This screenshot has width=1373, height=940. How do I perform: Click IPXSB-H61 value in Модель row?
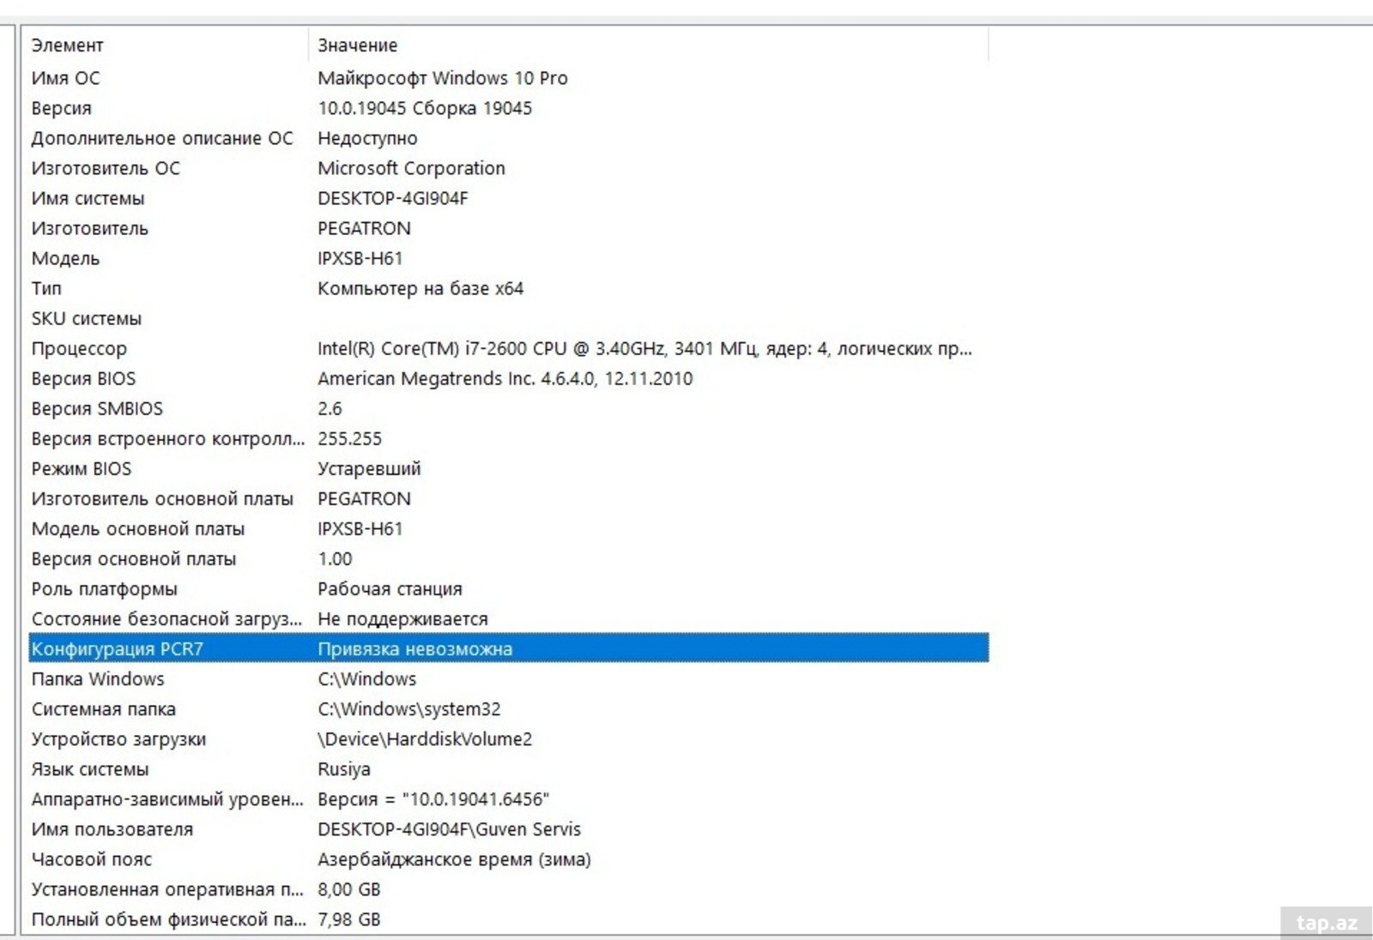click(360, 258)
